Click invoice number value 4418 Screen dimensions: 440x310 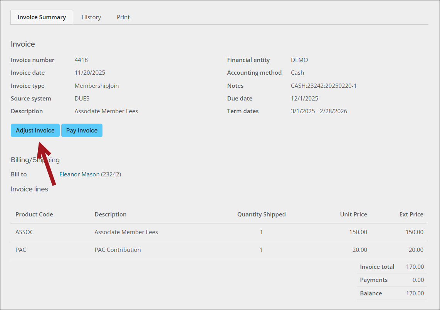tap(81, 60)
